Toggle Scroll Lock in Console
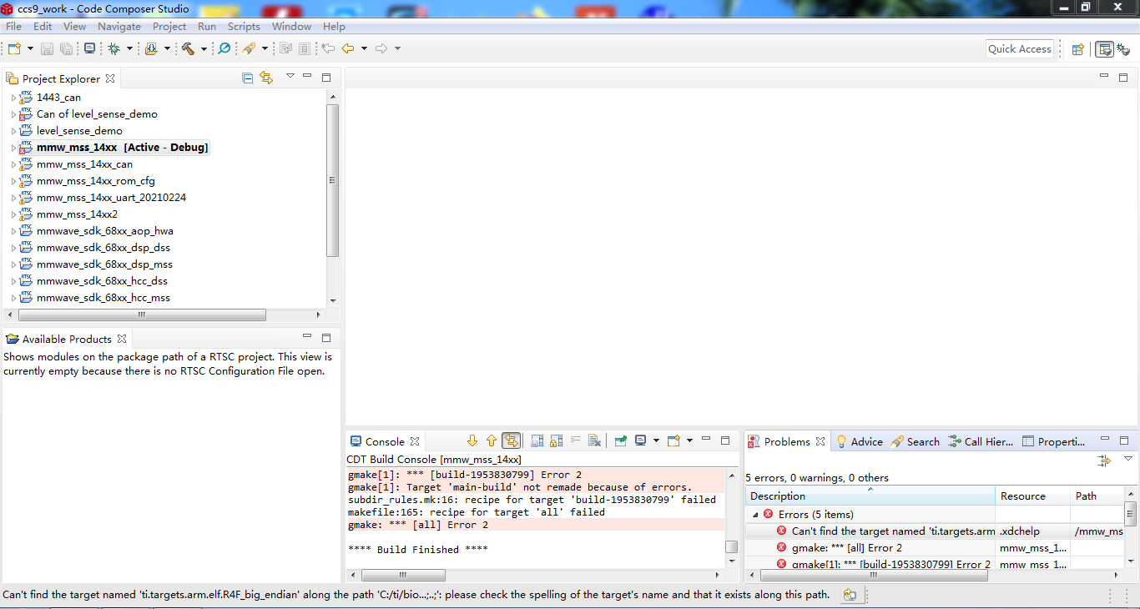This screenshot has width=1140, height=609. tap(556, 440)
